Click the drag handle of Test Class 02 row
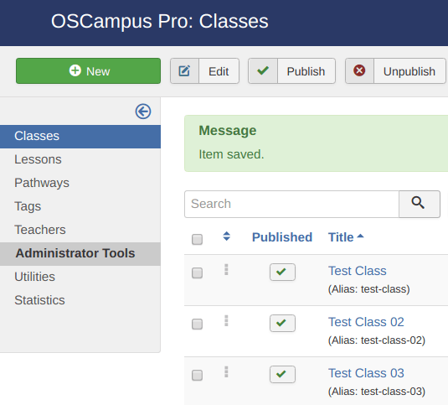Viewport: 448px width, 405px height. (226, 320)
